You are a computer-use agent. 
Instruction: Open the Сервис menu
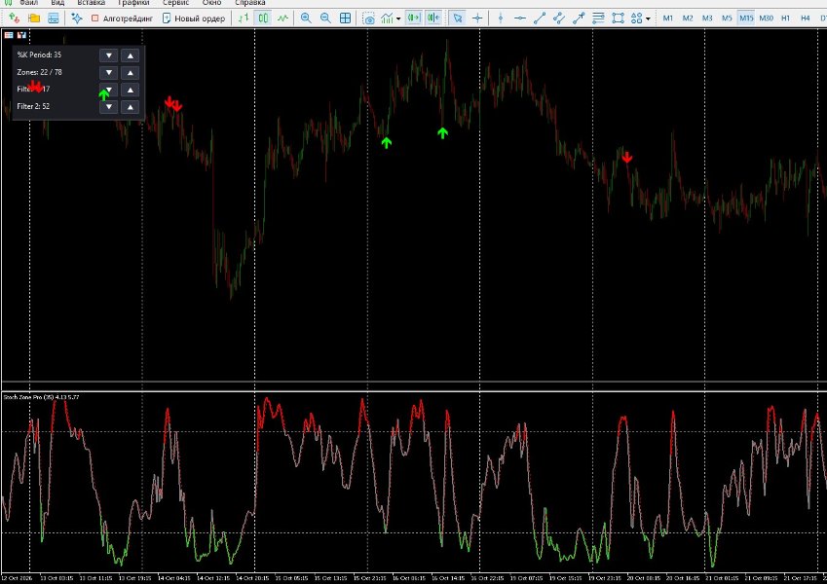[175, 3]
